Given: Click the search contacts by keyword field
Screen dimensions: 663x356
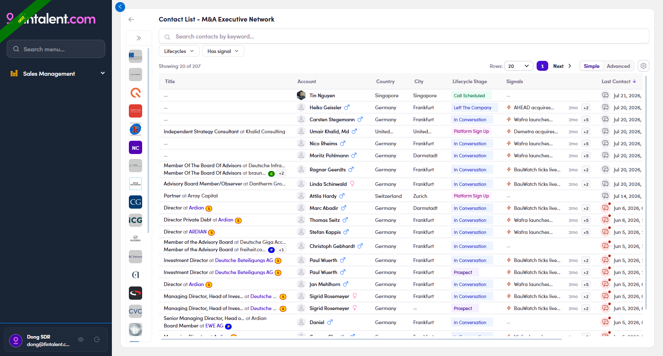Looking at the screenshot, I should pos(404,36).
